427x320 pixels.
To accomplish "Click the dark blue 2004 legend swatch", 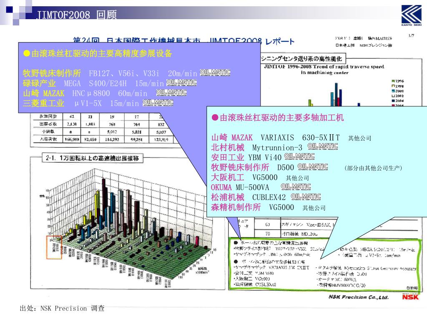I will (393, 101).
